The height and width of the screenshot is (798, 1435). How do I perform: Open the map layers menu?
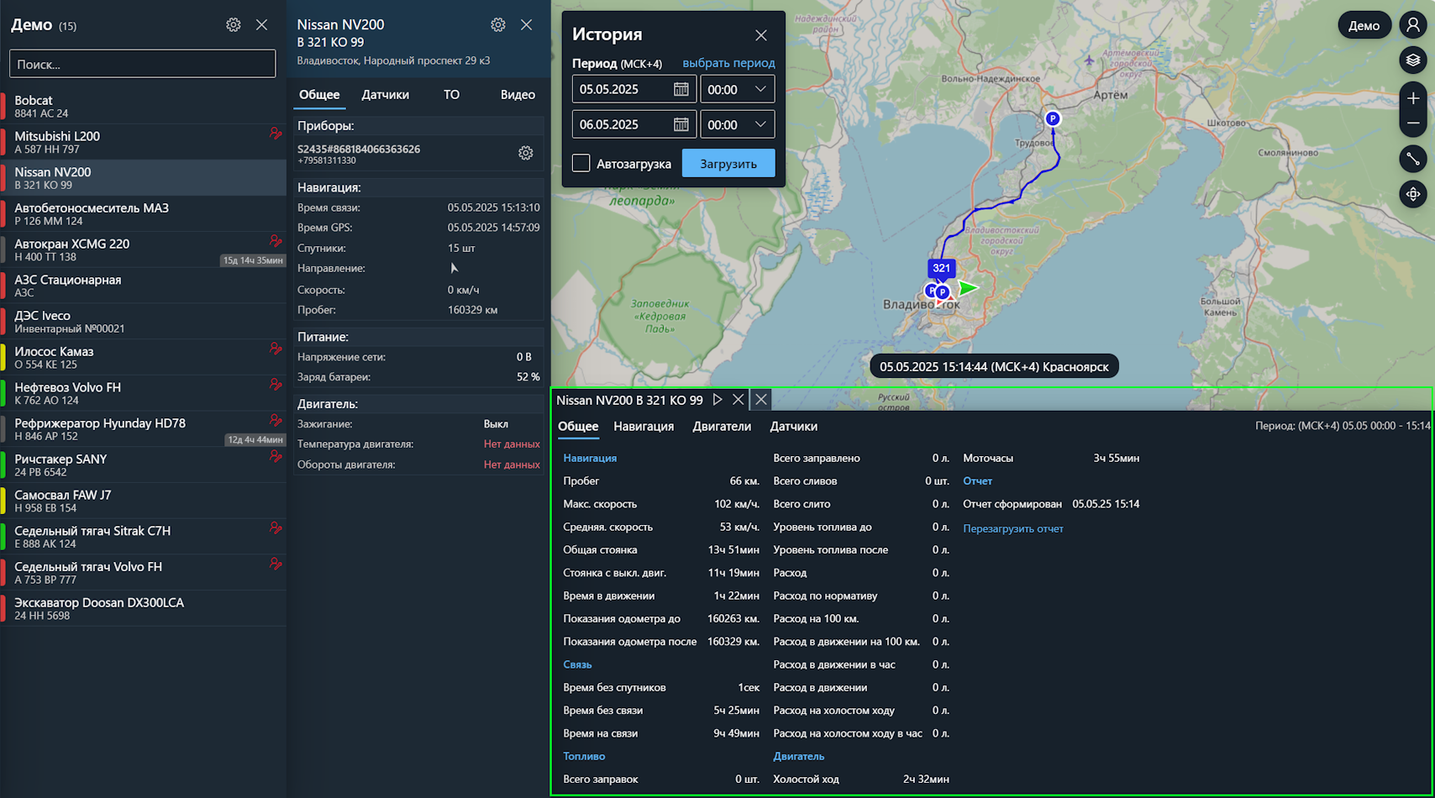[1413, 60]
